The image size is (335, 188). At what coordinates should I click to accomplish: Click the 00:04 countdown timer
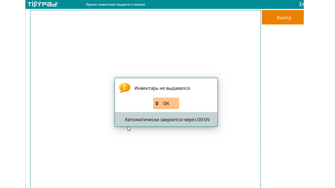(x=203, y=119)
